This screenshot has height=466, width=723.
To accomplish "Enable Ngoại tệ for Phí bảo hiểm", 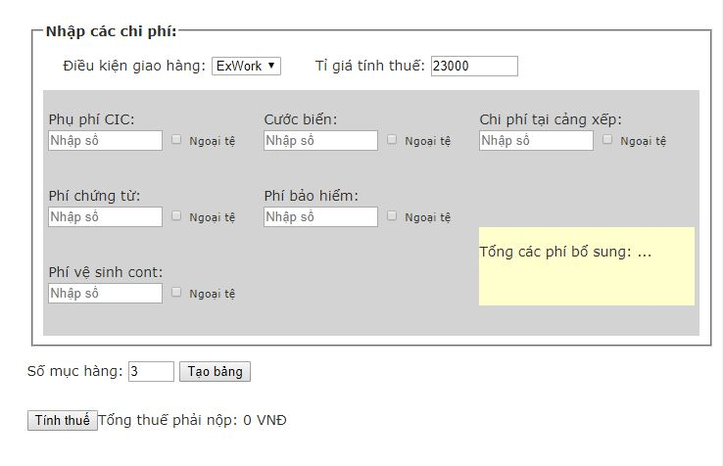I will point(393,216).
